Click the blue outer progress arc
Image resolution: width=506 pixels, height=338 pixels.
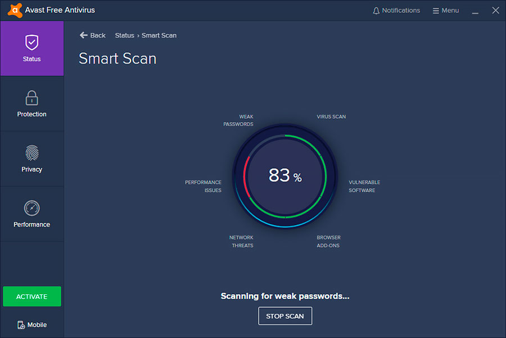(285, 226)
